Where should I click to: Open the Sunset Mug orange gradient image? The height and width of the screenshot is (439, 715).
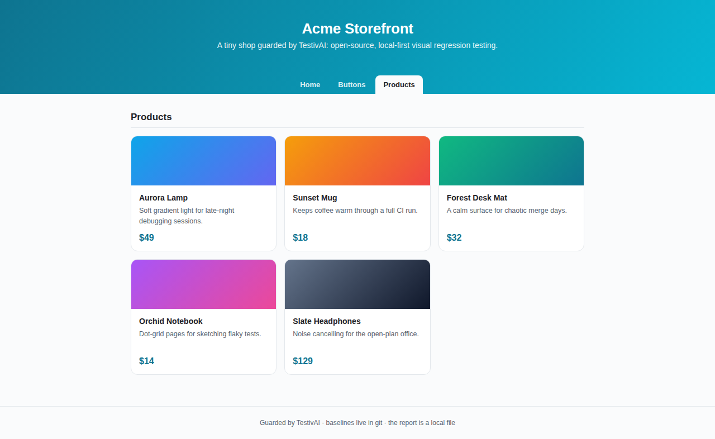coord(357,161)
